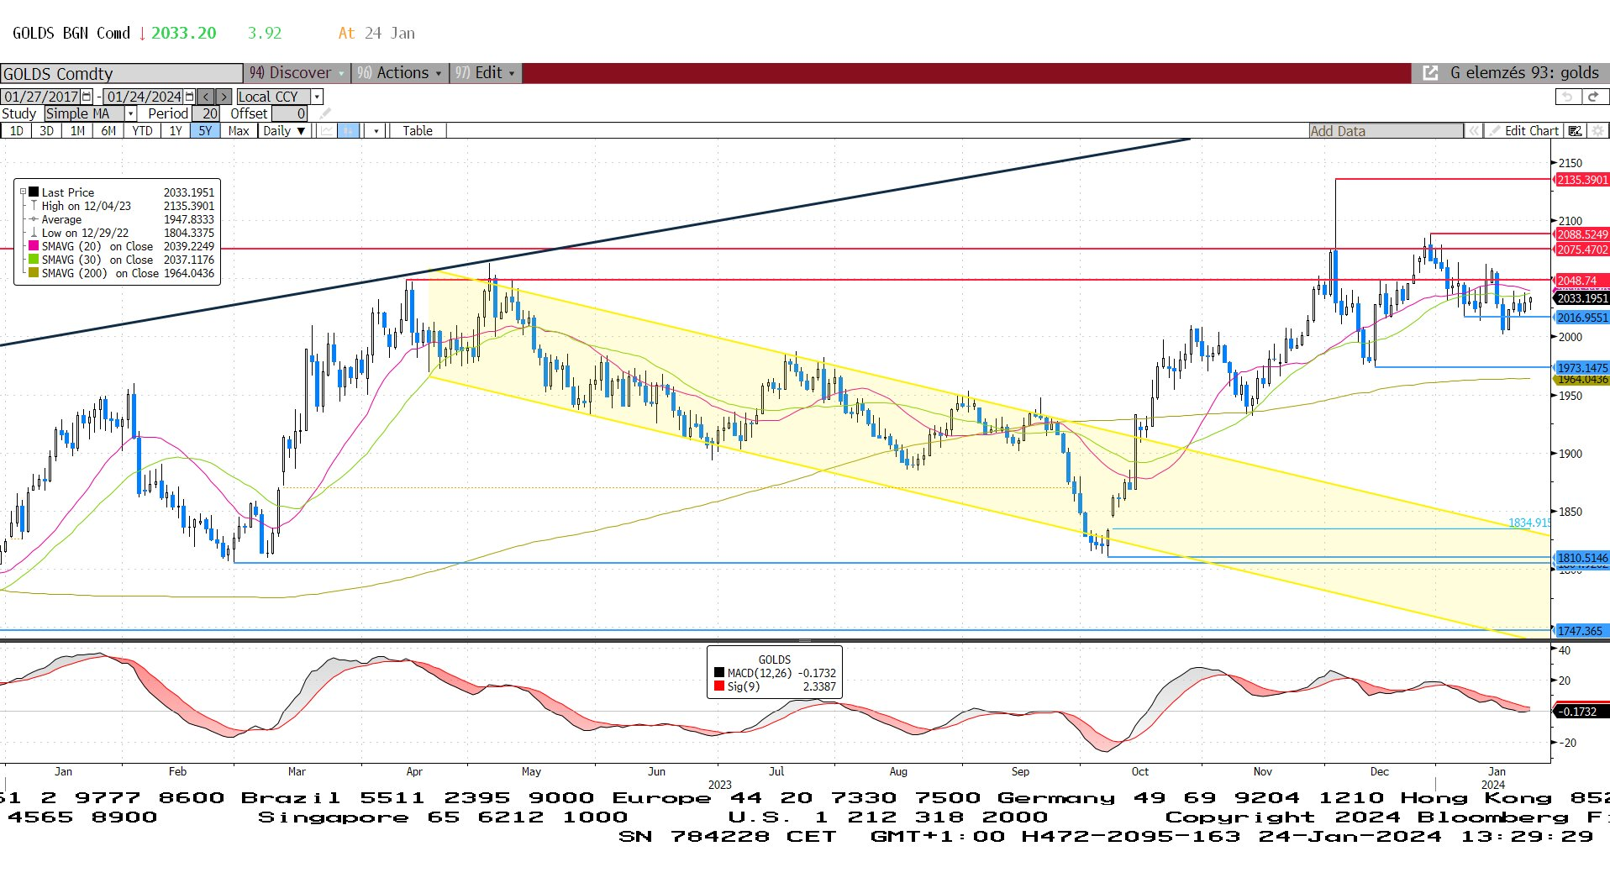
Task: Select the Max range tab
Action: tap(239, 131)
